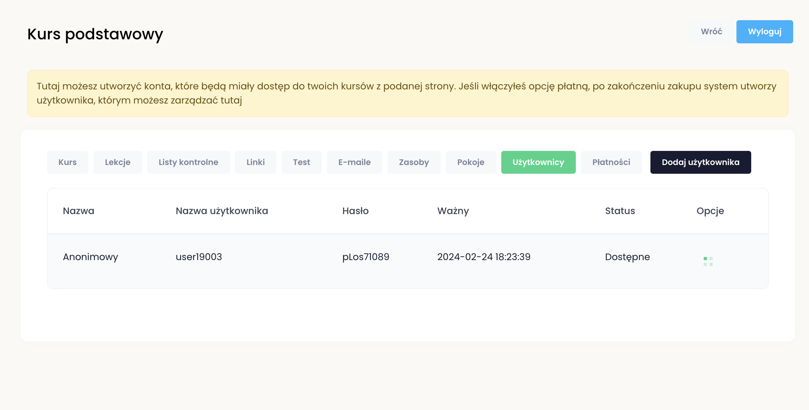Screen dimensions: 809x410
Task: Click the Anonimowy name in the table
Action: pos(90,257)
